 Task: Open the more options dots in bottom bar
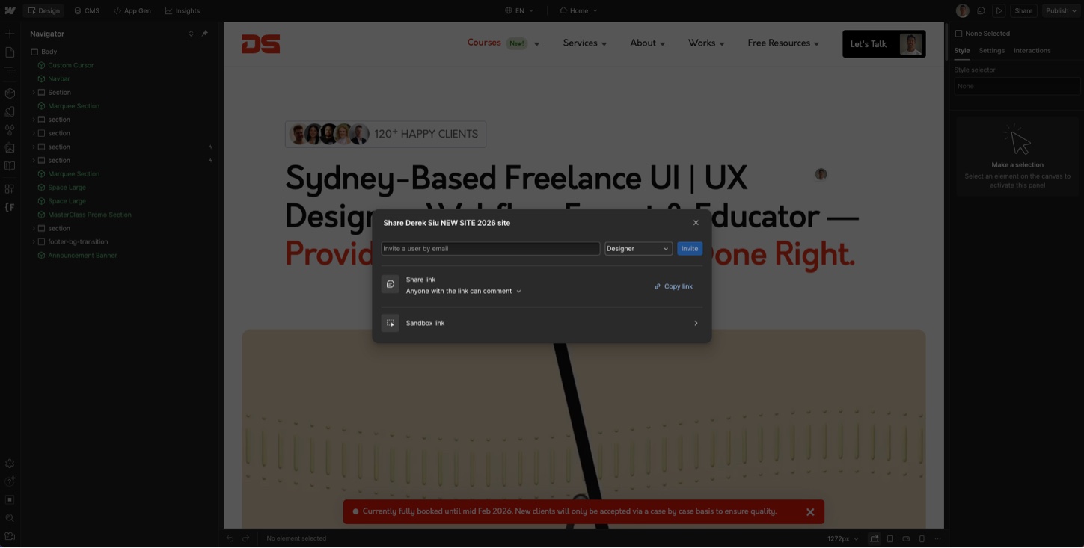[937, 538]
